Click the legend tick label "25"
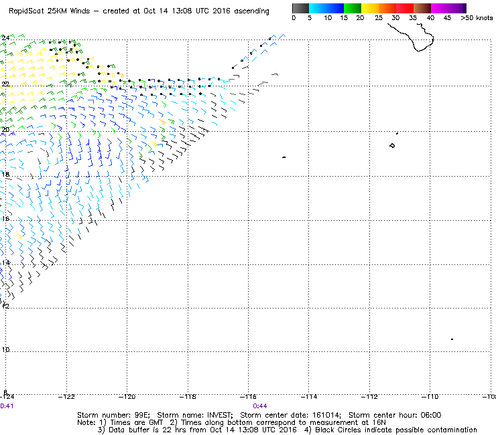 click(379, 18)
